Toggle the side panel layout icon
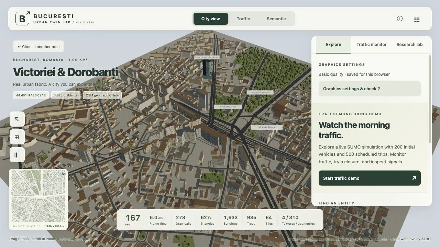Viewport: 440px width, 247px height. pos(417,20)
